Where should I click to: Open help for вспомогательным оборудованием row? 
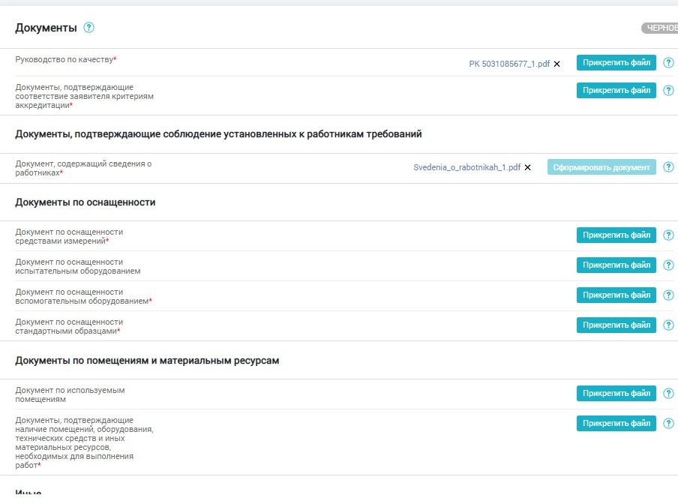[669, 295]
